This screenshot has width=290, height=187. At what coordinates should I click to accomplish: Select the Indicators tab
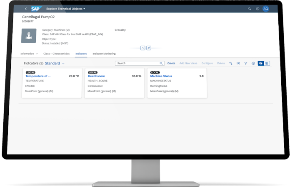pos(81,54)
